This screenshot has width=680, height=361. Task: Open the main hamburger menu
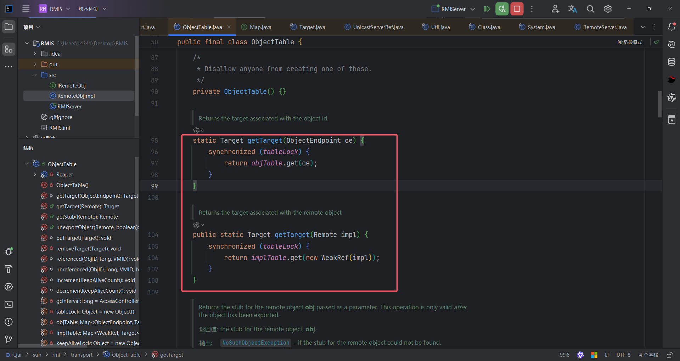pyautogui.click(x=26, y=9)
